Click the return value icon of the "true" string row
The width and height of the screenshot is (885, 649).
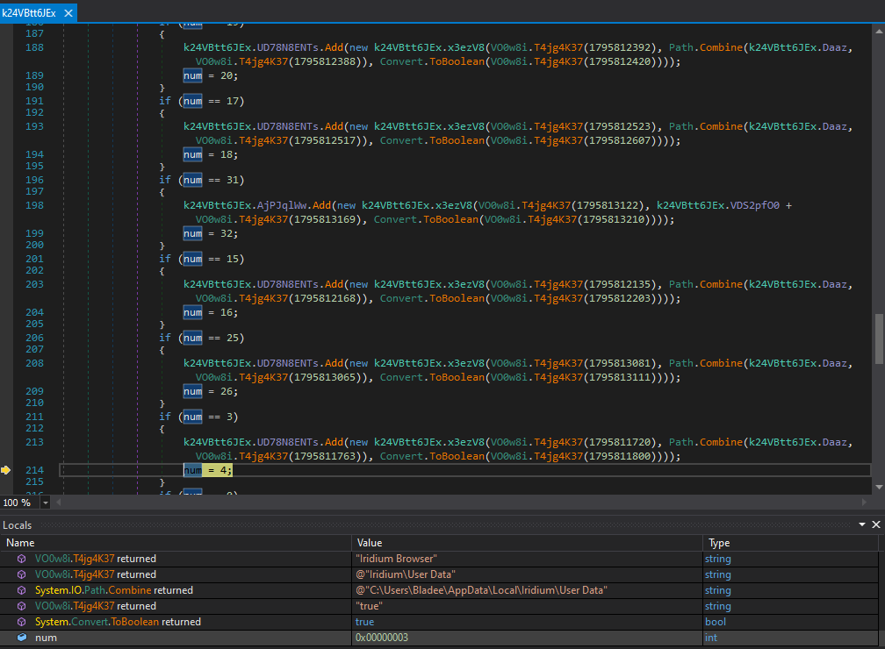tap(22, 606)
